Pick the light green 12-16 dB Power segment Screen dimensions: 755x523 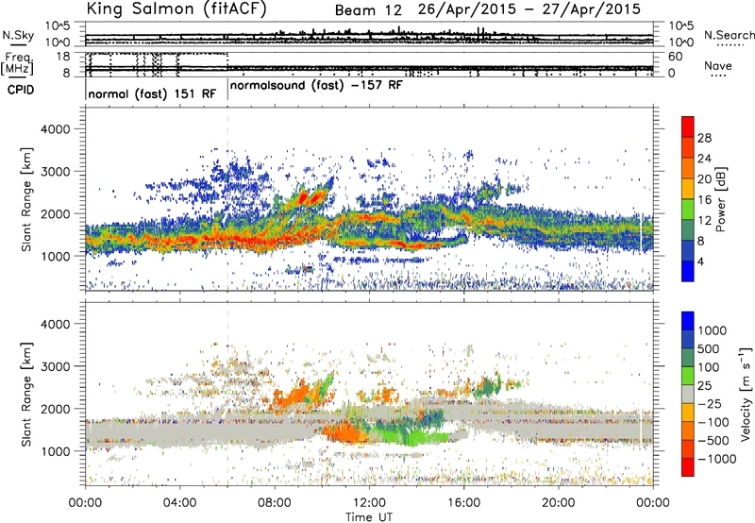coord(688,209)
